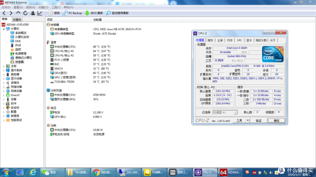Click CPU-Z 工具 button

[x=239, y=121]
